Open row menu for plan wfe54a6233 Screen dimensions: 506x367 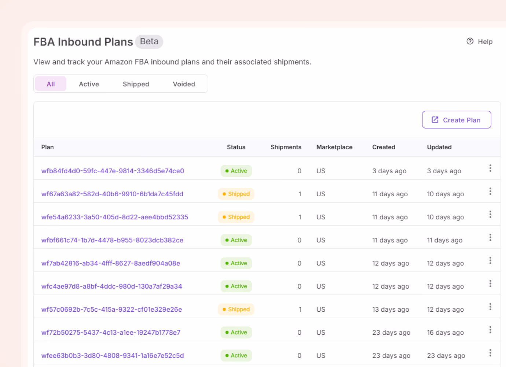click(x=490, y=214)
